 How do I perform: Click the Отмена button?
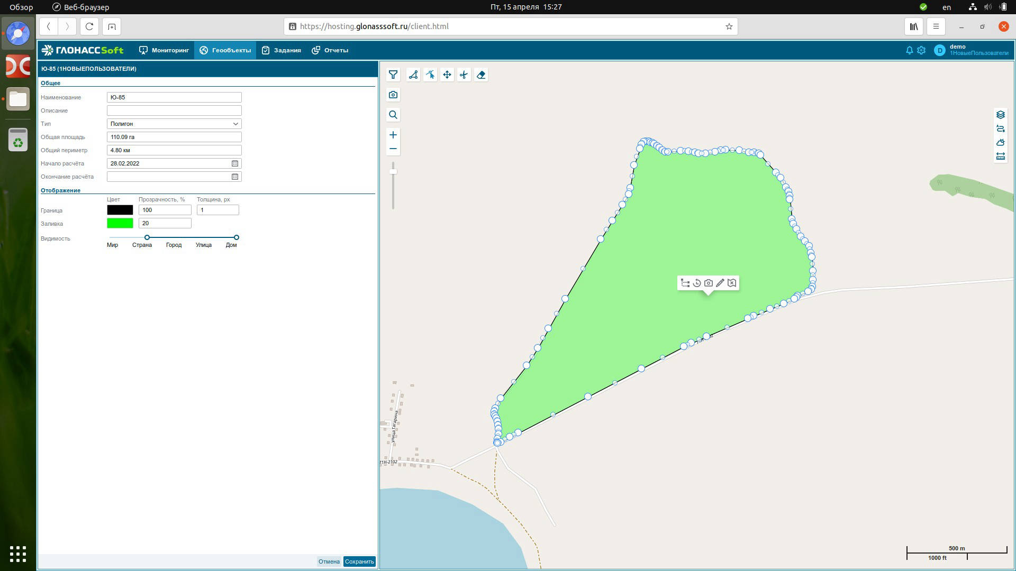click(329, 561)
